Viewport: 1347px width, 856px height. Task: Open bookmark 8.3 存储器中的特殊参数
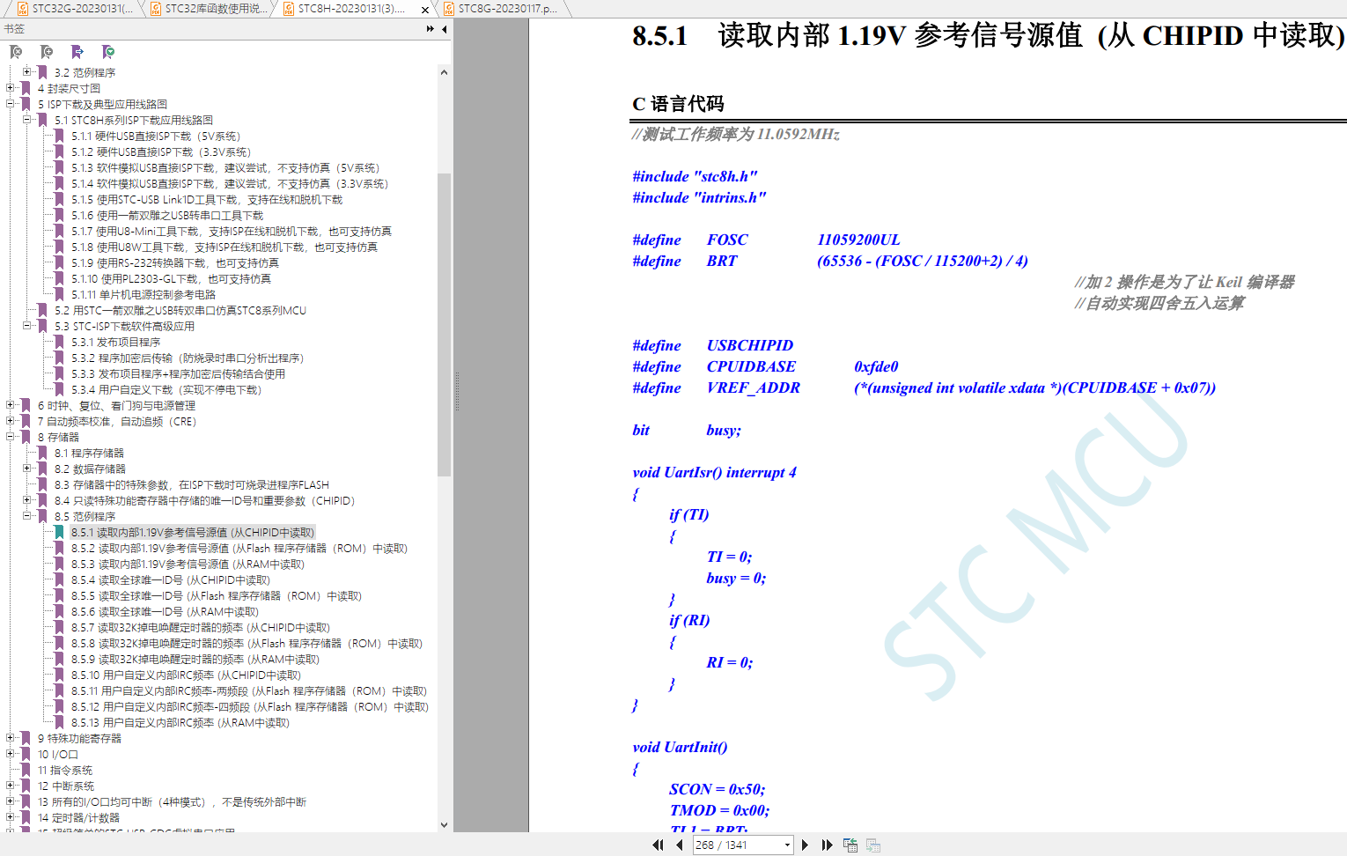192,485
